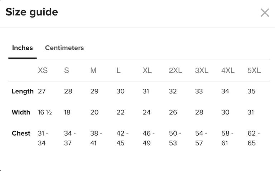This screenshot has width=275, height=171.
Task: Click the XS size column header
Action: (43, 70)
